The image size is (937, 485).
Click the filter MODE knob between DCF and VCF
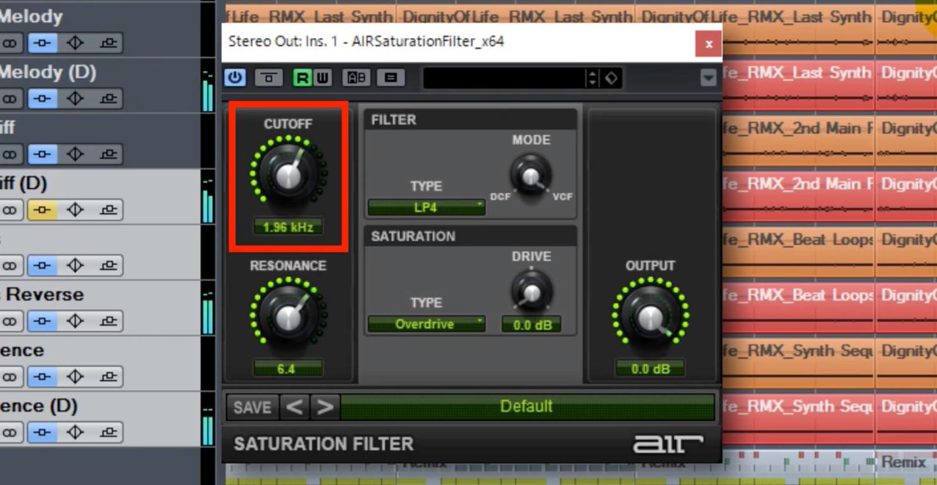(x=531, y=176)
